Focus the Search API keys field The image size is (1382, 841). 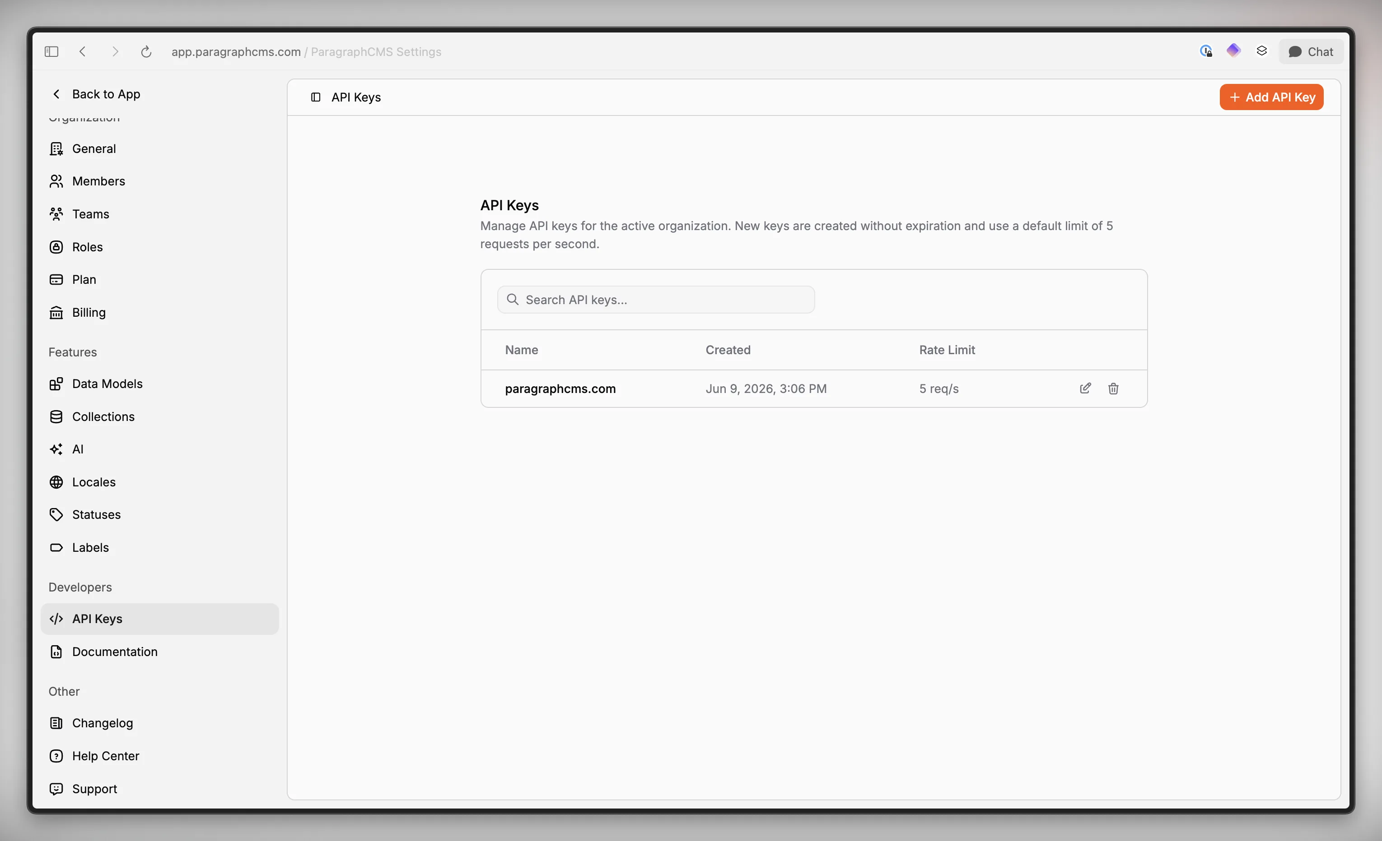(656, 300)
